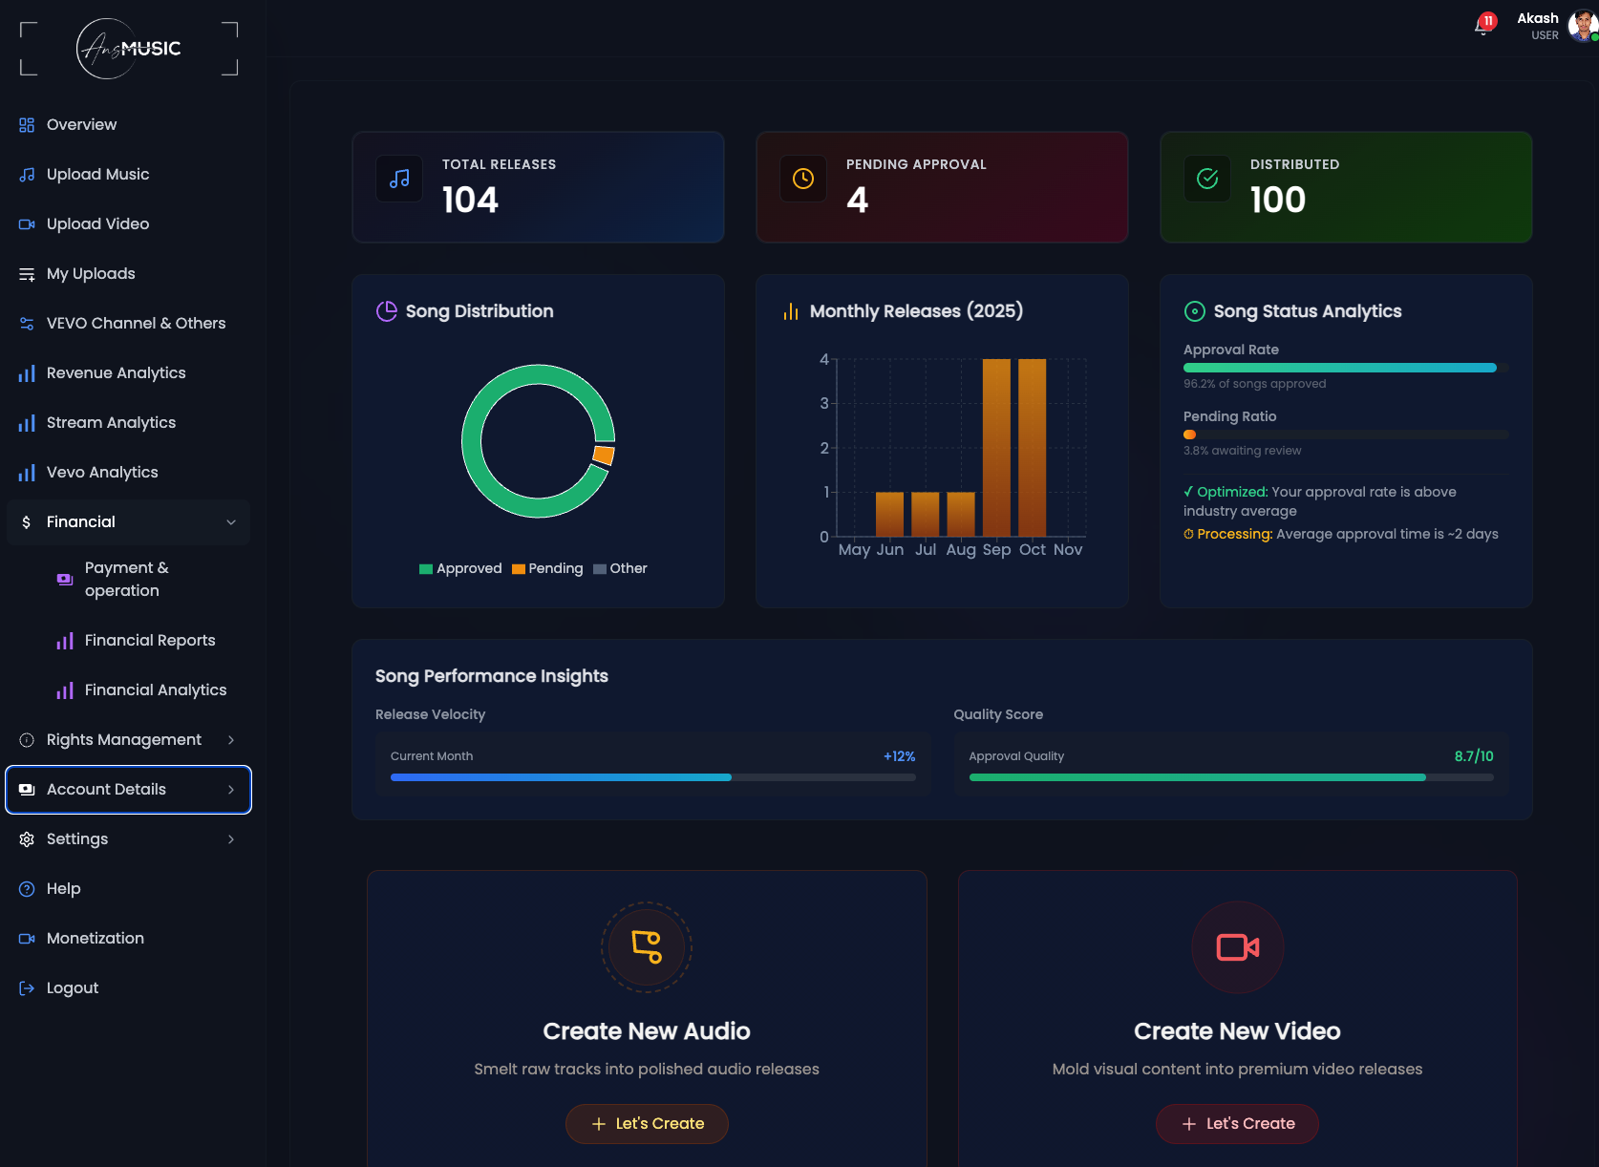Click the October bar in Monthly Releases chart
This screenshot has width=1599, height=1167.
click(x=1032, y=447)
